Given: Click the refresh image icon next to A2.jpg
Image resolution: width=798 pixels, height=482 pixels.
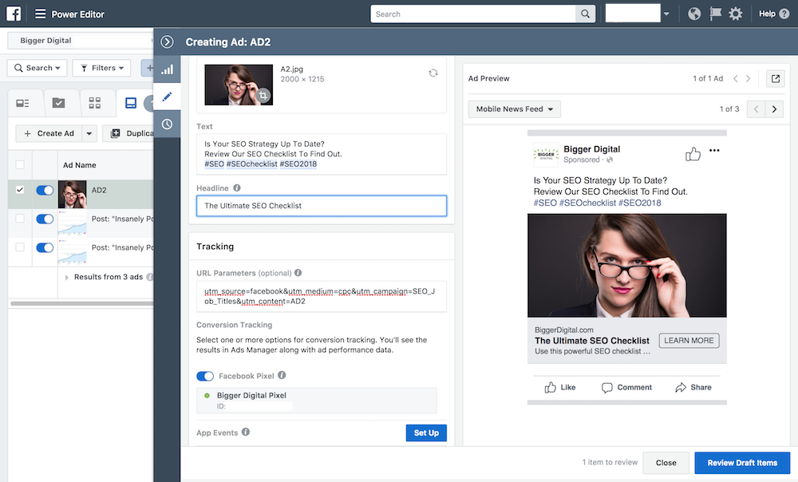Looking at the screenshot, I should (x=433, y=73).
